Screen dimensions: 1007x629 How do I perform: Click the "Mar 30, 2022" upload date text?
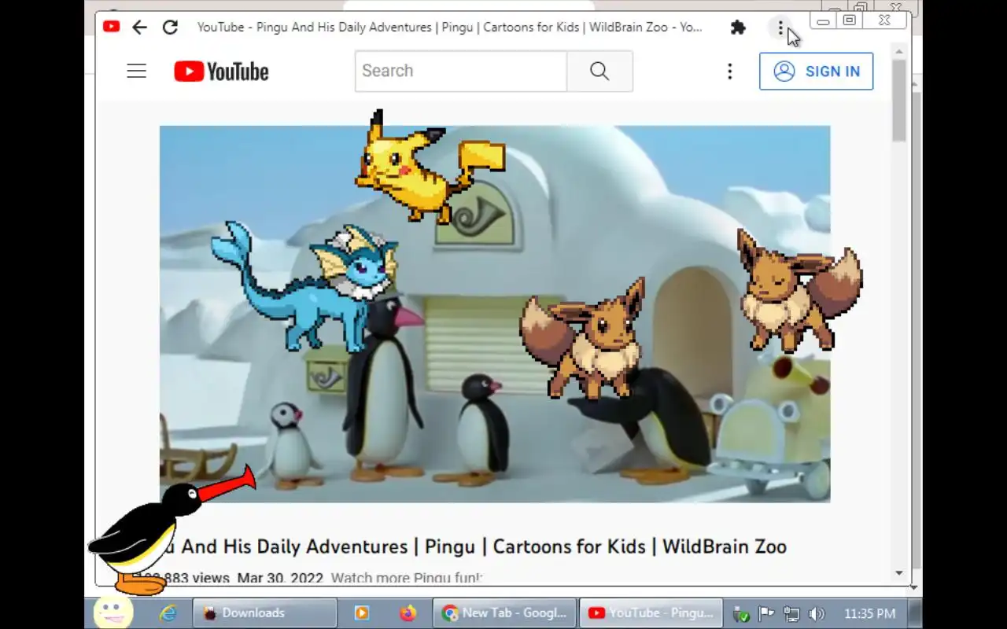coord(280,578)
